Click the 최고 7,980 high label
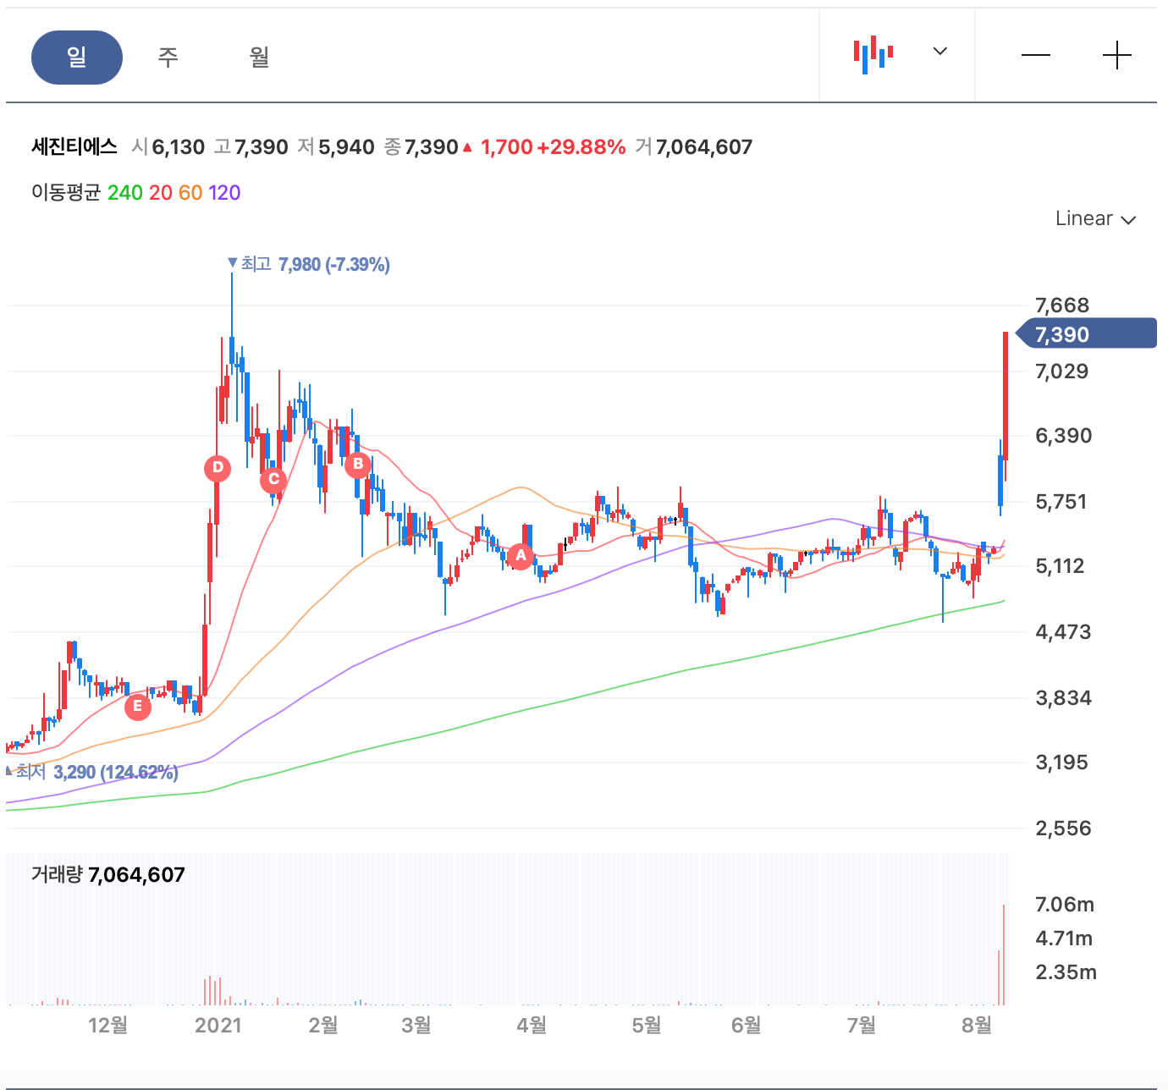 coord(310,265)
